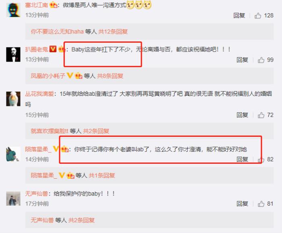
Task: Click thumbs-up on the 99-likes comment
Action: pyautogui.click(x=261, y=60)
